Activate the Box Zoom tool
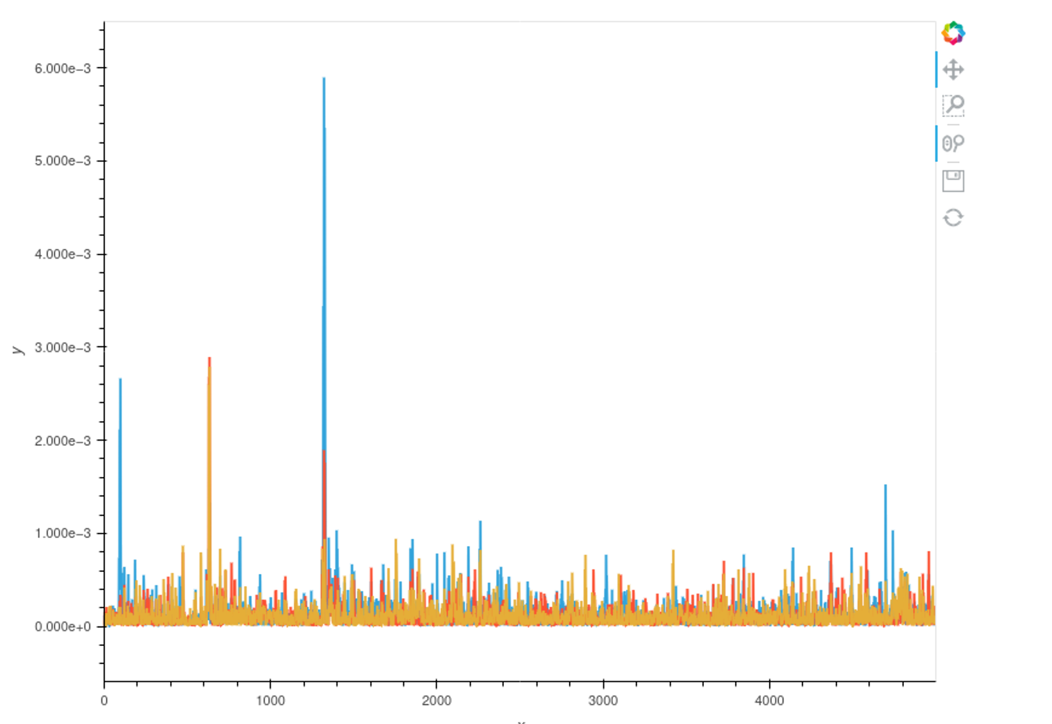Viewport: 1052px width, 724px height. (953, 105)
